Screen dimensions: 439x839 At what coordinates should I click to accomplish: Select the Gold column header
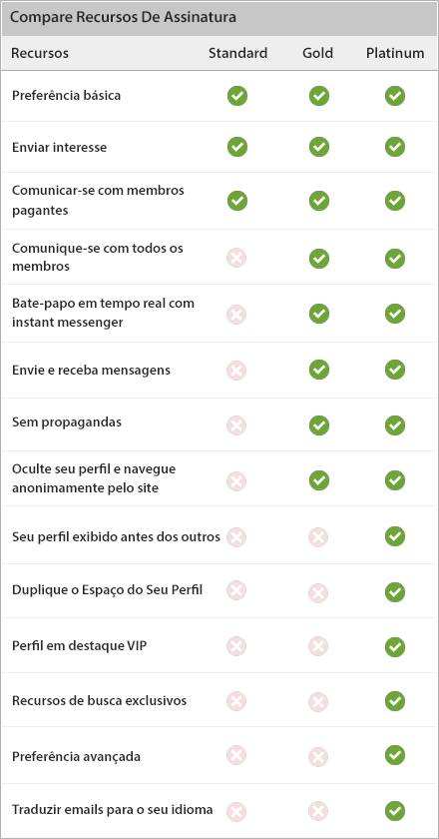coord(317,53)
